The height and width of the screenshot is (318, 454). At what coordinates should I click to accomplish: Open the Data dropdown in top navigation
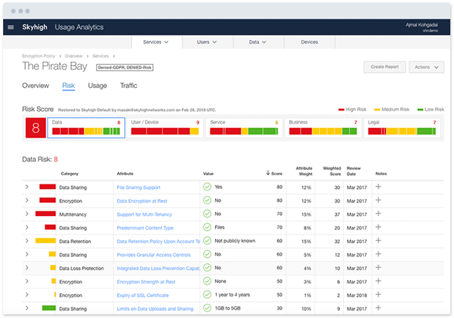click(258, 42)
